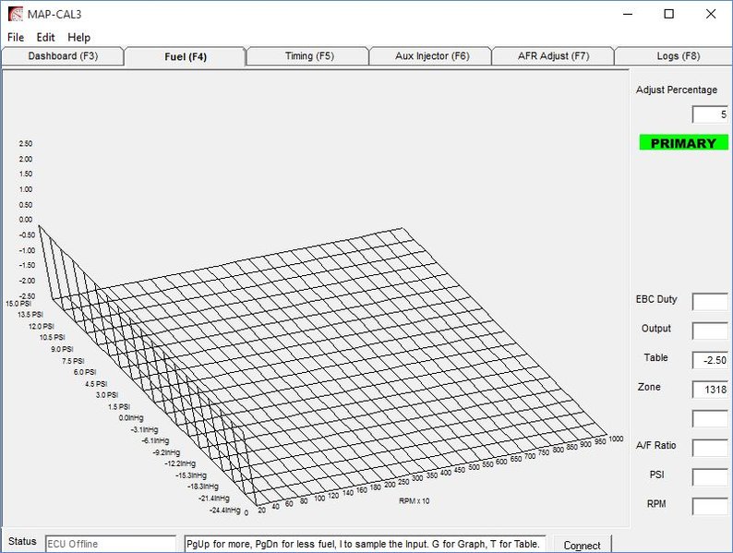Click the MAP-CAL3 application icon
733x553 pixels.
pos(16,14)
